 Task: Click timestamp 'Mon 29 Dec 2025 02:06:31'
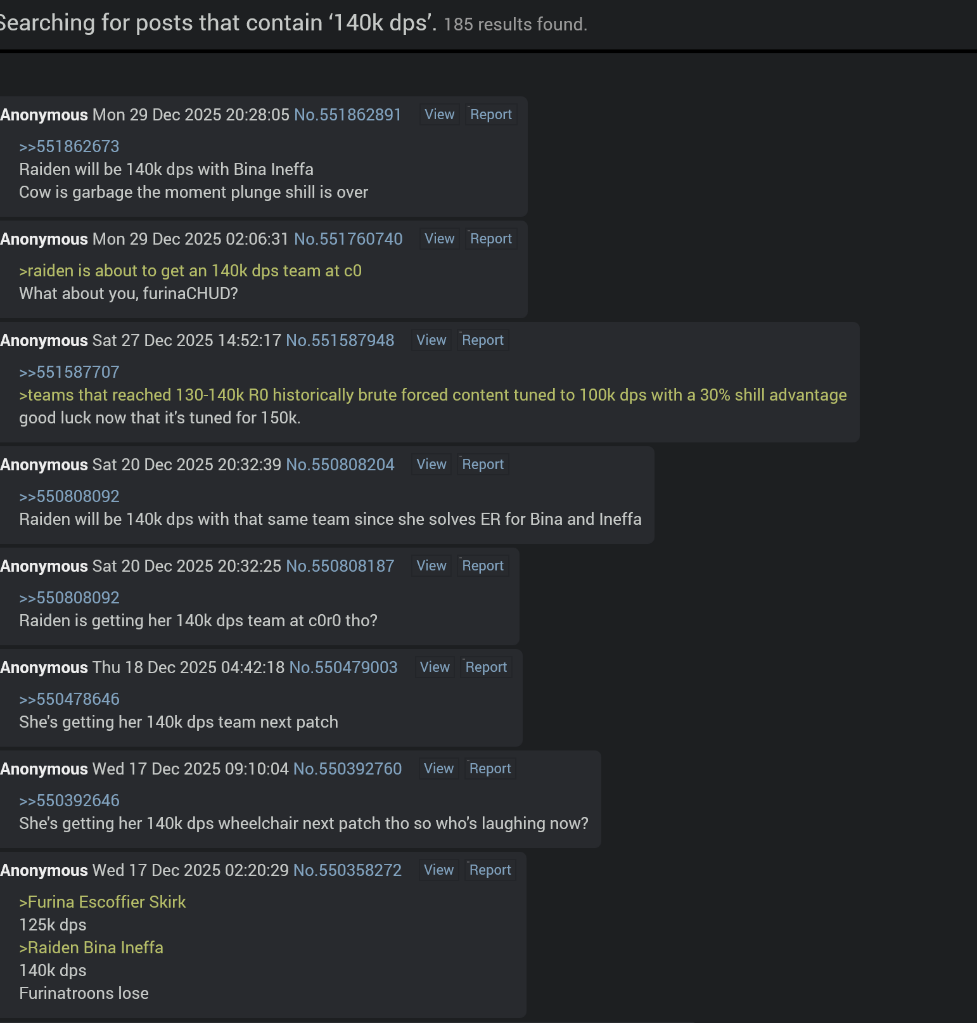coord(191,239)
